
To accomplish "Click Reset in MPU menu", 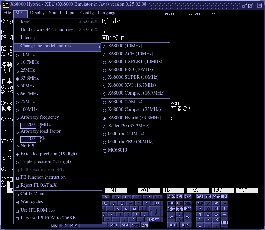I will tap(58, 22).
